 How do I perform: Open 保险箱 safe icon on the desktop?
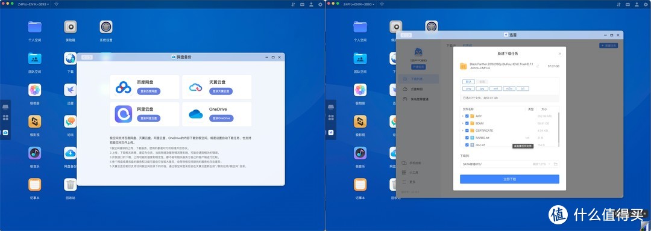pyautogui.click(x=71, y=27)
